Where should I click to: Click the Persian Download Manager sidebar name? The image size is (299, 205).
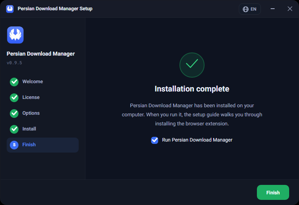click(x=41, y=54)
